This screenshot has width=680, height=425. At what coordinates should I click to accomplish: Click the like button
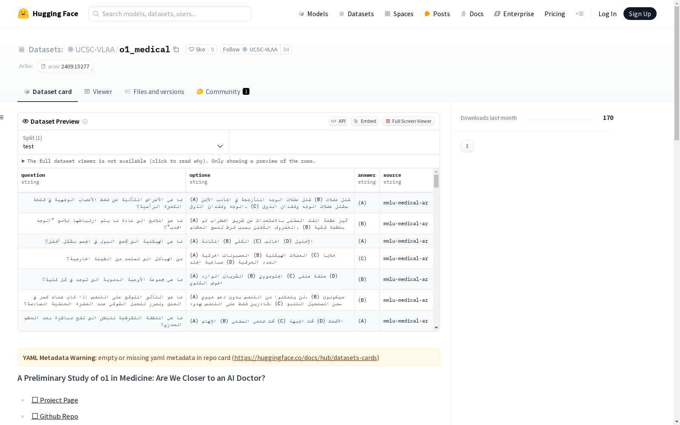pyautogui.click(x=197, y=49)
